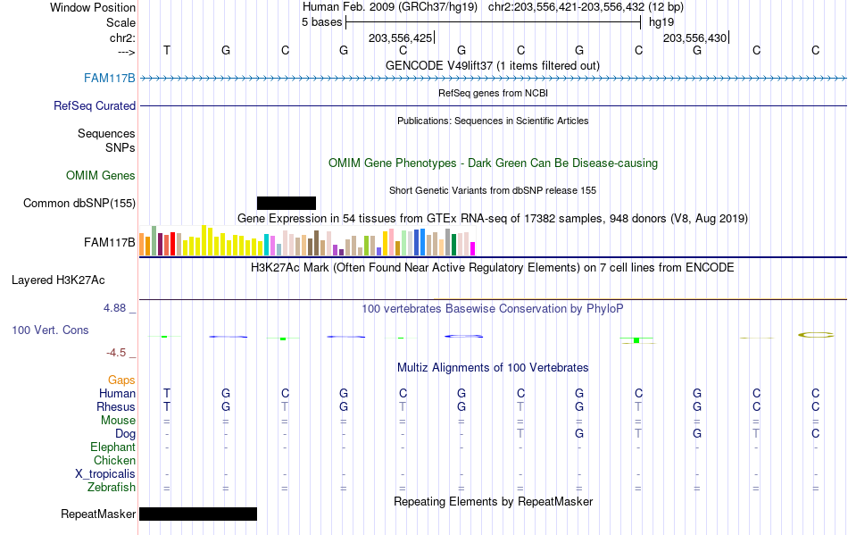Screen dimensions: 848x535
Task: Click the black FAM117B GTEx track label
Action: coord(110,242)
